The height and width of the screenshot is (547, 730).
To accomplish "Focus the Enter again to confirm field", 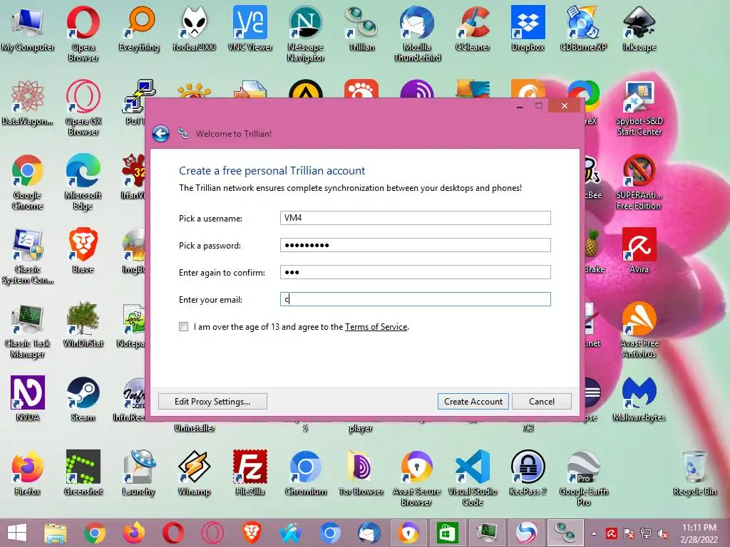I will [416, 272].
